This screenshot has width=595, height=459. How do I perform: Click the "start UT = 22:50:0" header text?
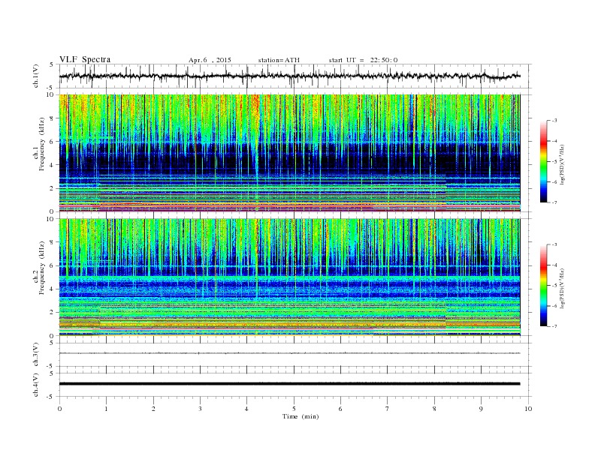363,60
